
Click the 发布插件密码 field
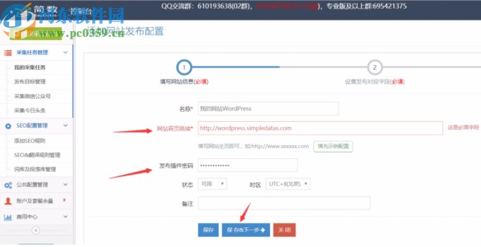click(x=248, y=166)
